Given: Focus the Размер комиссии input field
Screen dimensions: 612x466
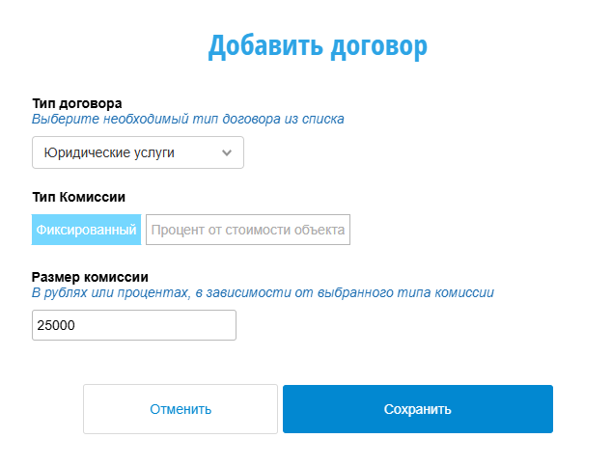Looking at the screenshot, I should point(134,325).
